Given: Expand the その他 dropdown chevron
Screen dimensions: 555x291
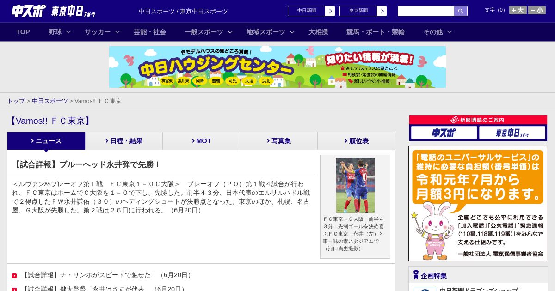Looking at the screenshot, I should 450,32.
